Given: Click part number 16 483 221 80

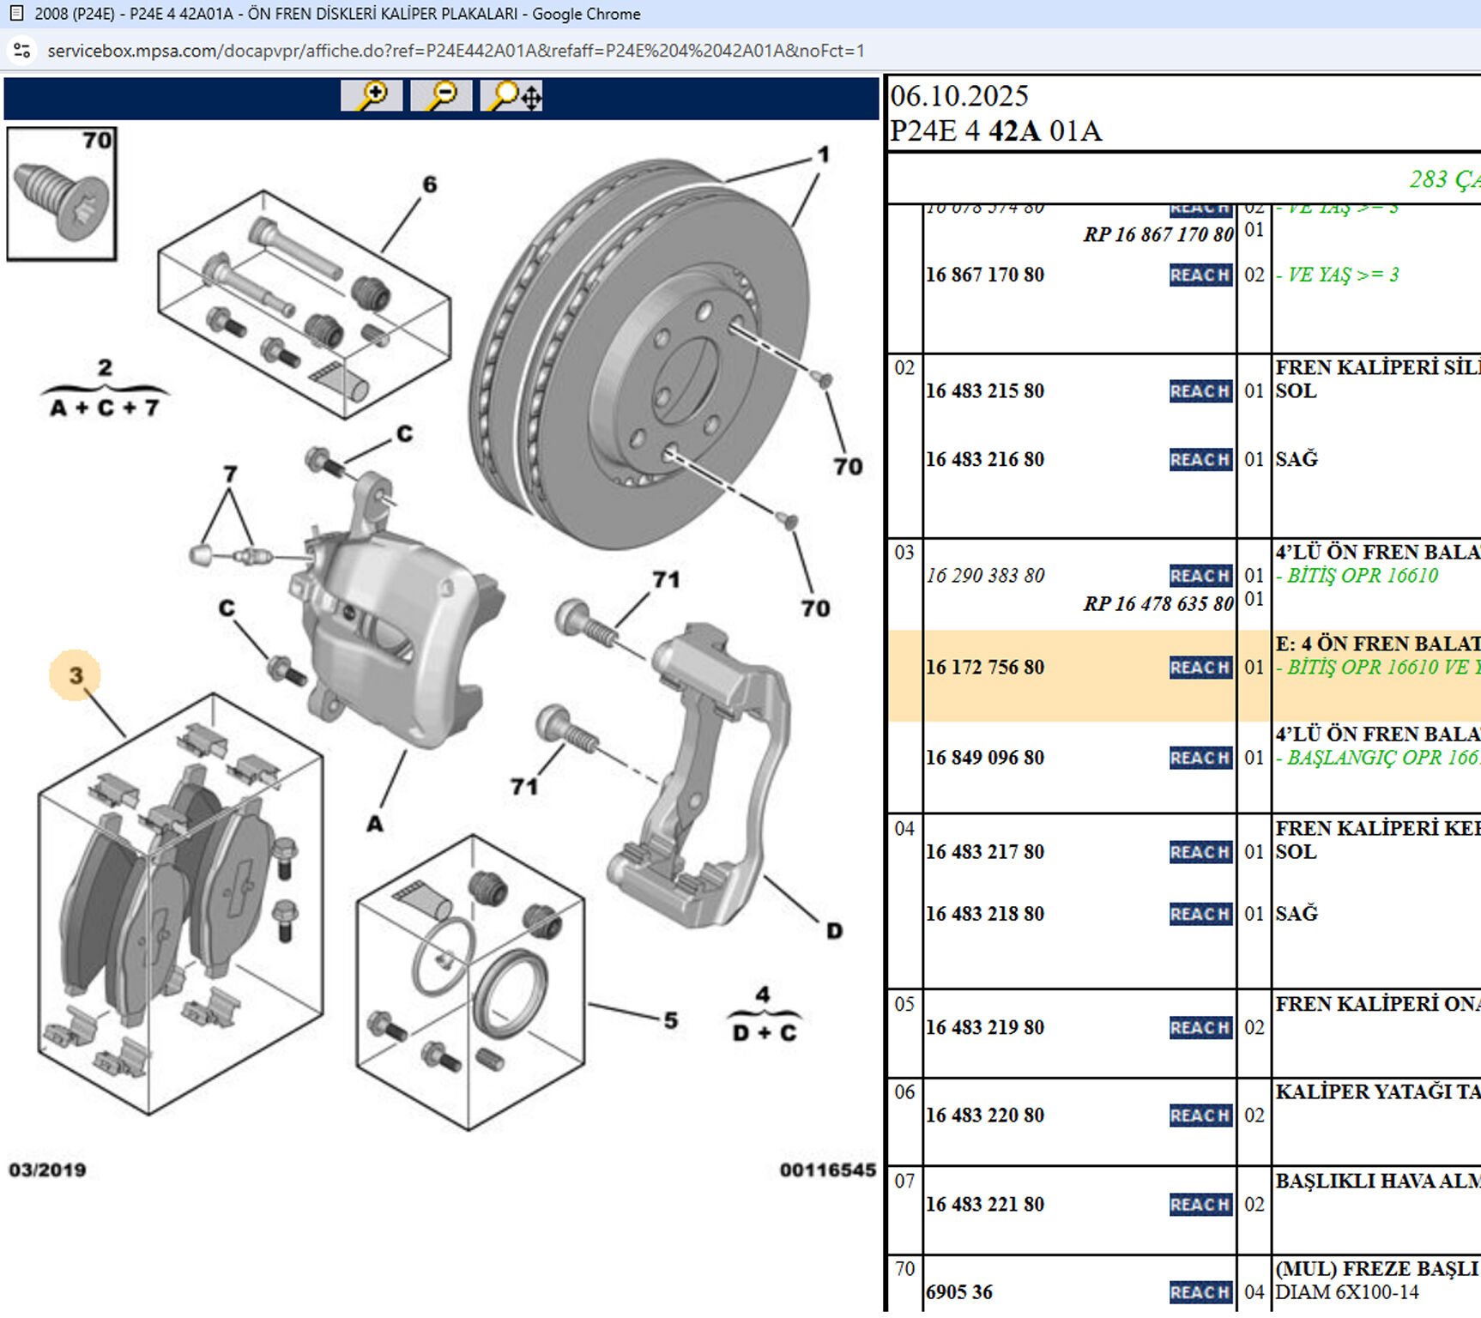Looking at the screenshot, I should pos(984,1205).
